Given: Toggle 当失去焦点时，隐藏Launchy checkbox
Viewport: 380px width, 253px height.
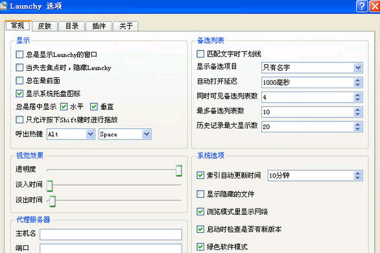Looking at the screenshot, I should click(19, 67).
